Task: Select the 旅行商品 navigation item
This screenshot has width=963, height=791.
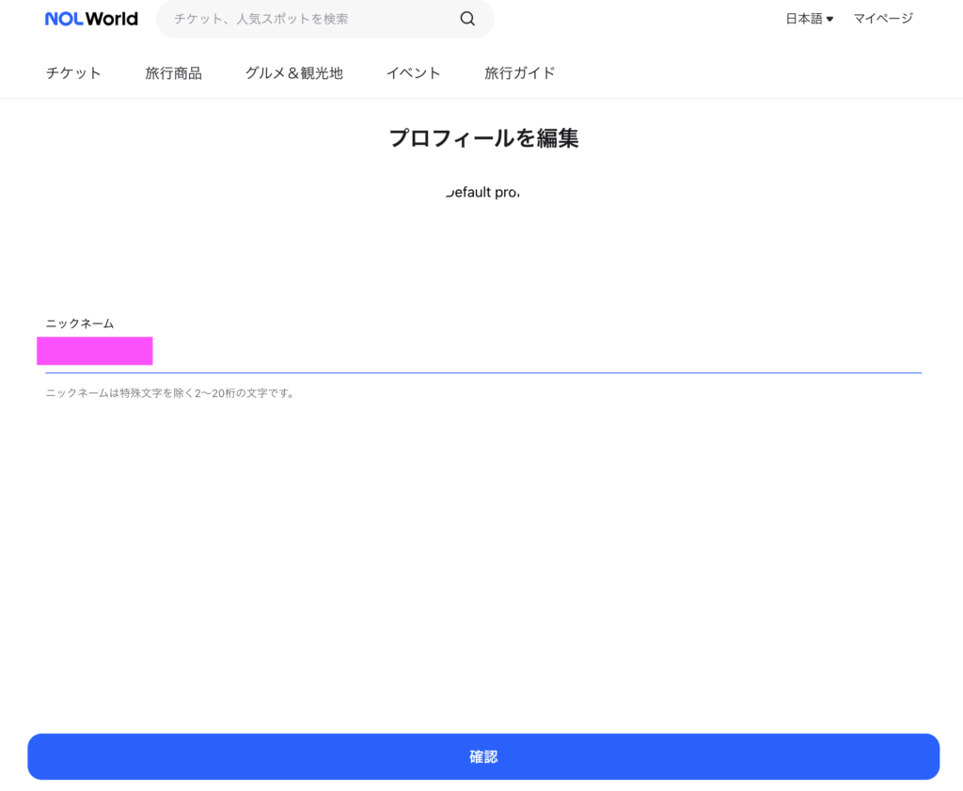Action: [173, 73]
